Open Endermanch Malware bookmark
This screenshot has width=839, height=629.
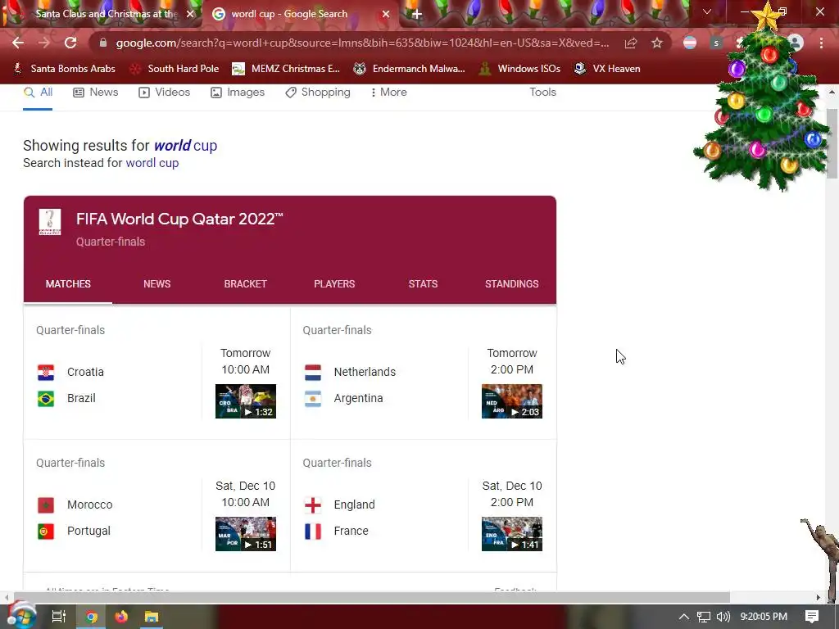(410, 69)
